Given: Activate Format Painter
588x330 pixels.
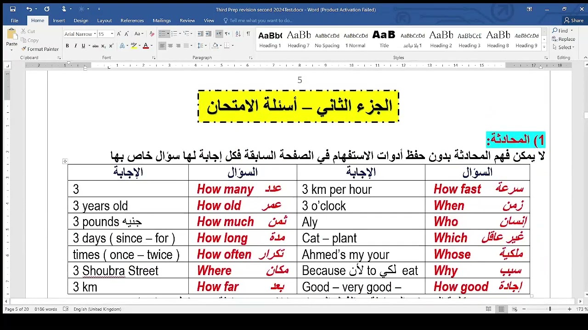Looking at the screenshot, I should [x=40, y=49].
